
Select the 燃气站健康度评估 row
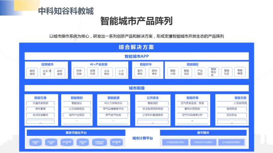(x=113, y=109)
